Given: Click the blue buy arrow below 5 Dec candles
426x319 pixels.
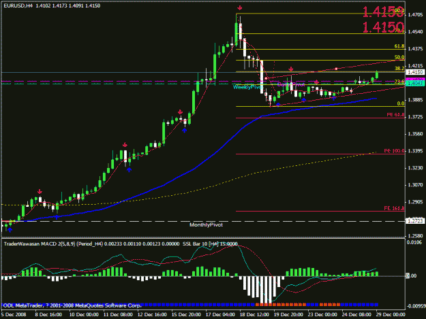Looking at the screenshot, I should click(10, 230).
